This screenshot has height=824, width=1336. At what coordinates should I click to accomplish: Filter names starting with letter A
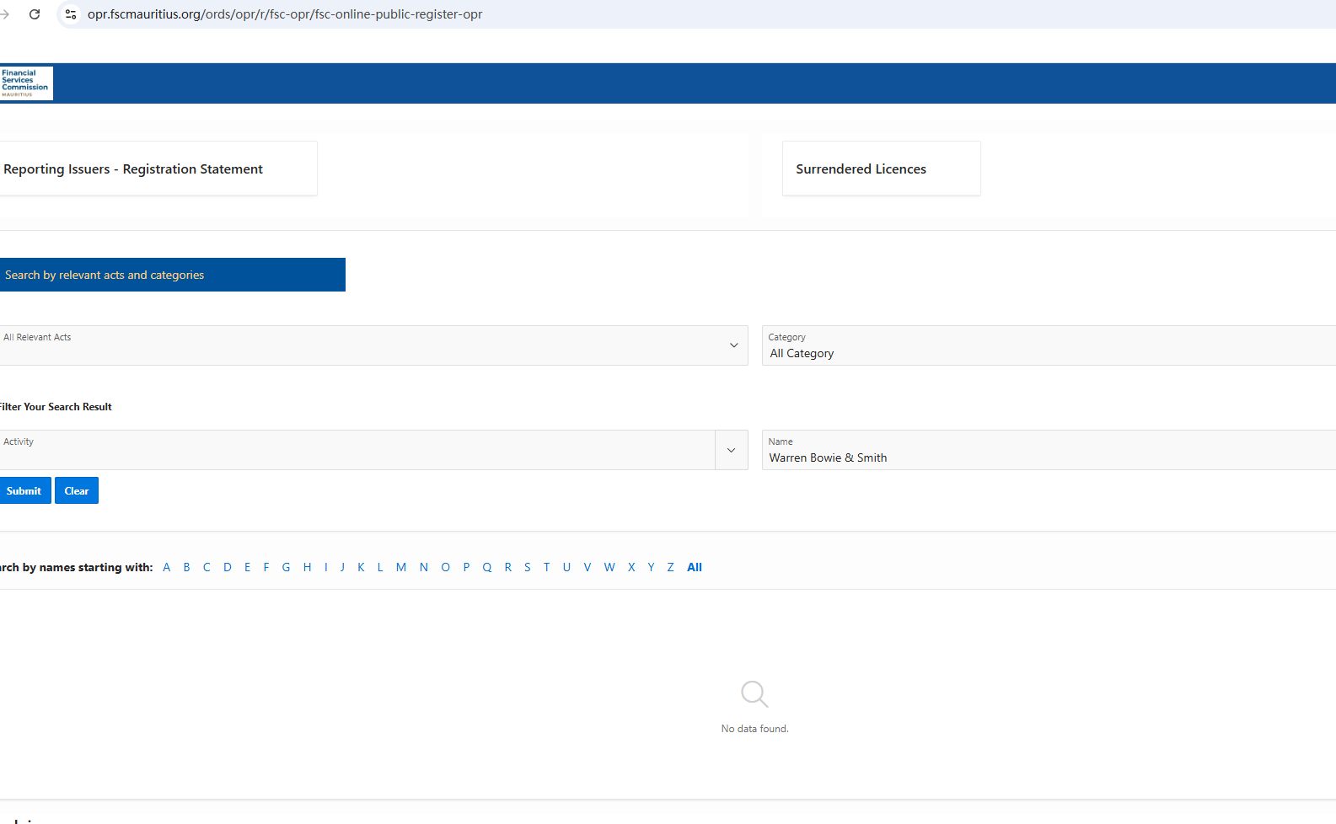coord(167,567)
